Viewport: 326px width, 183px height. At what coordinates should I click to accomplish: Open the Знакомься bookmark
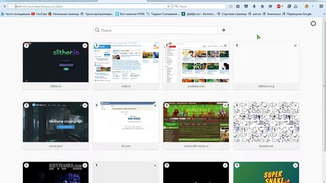271,14
